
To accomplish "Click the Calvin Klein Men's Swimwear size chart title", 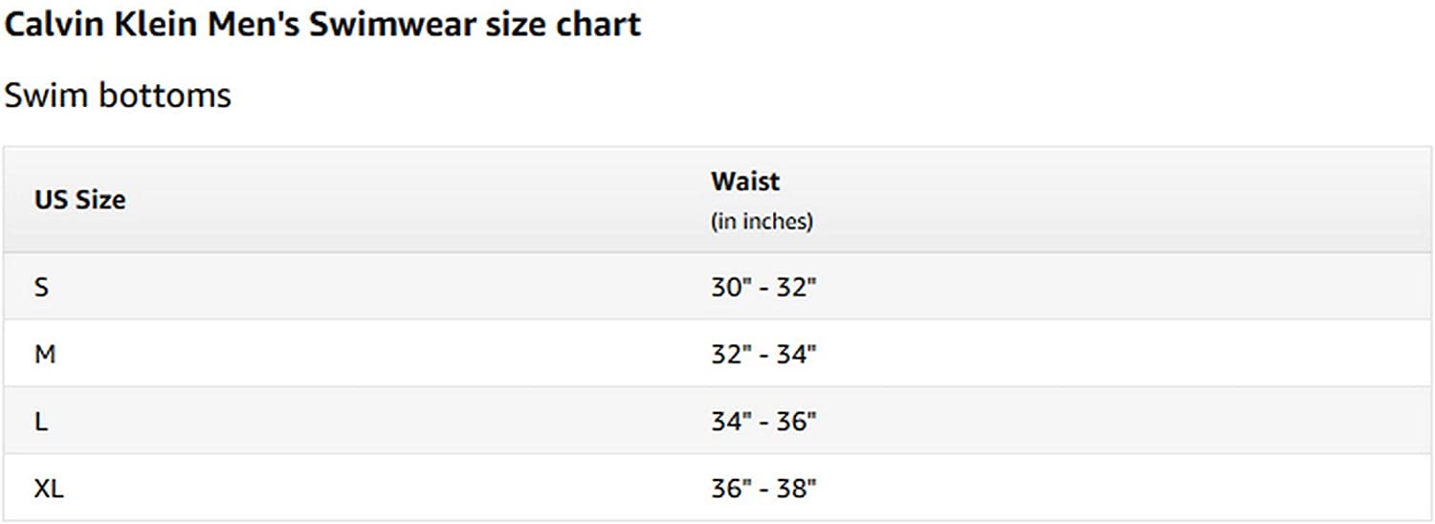I will click(x=322, y=24).
